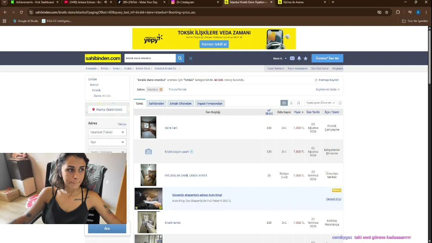Open the Size Özel İlanlar link

click(320, 69)
